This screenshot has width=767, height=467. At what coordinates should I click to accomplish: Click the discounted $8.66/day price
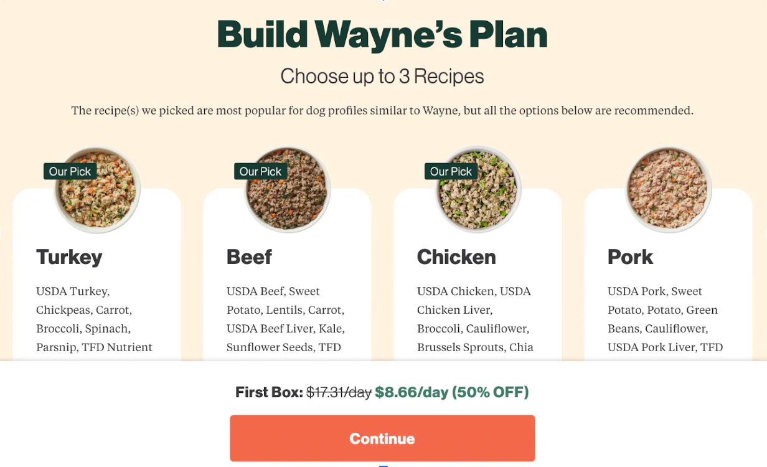(410, 392)
